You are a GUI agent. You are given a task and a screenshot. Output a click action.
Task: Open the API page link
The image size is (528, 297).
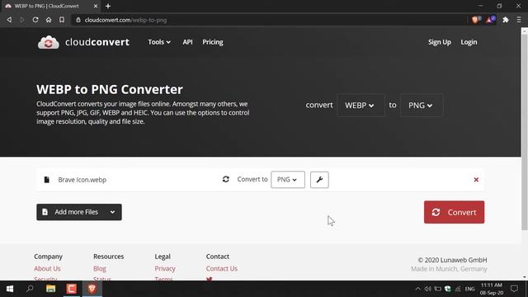pyautogui.click(x=187, y=42)
